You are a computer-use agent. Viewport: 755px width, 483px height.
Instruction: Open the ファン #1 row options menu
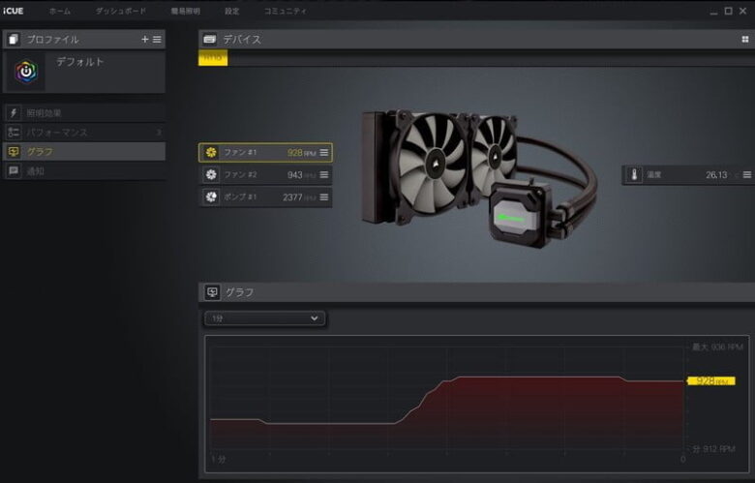pos(324,153)
